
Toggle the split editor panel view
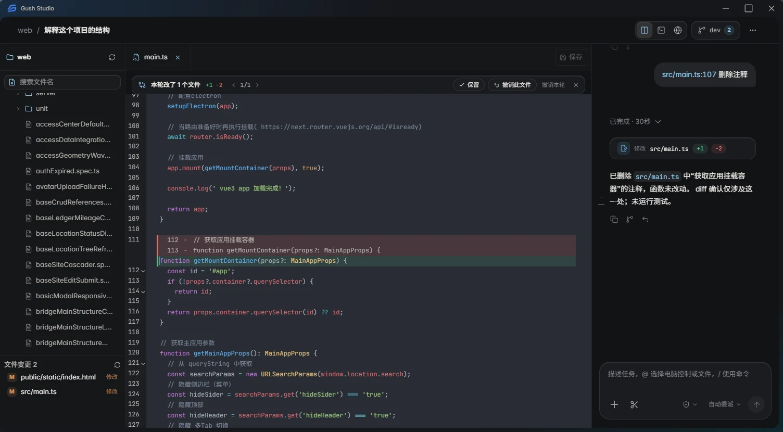(x=645, y=30)
